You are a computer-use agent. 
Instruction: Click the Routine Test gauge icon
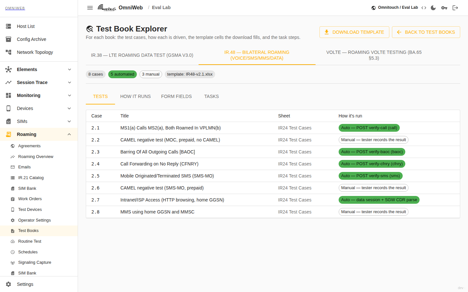click(x=13, y=241)
